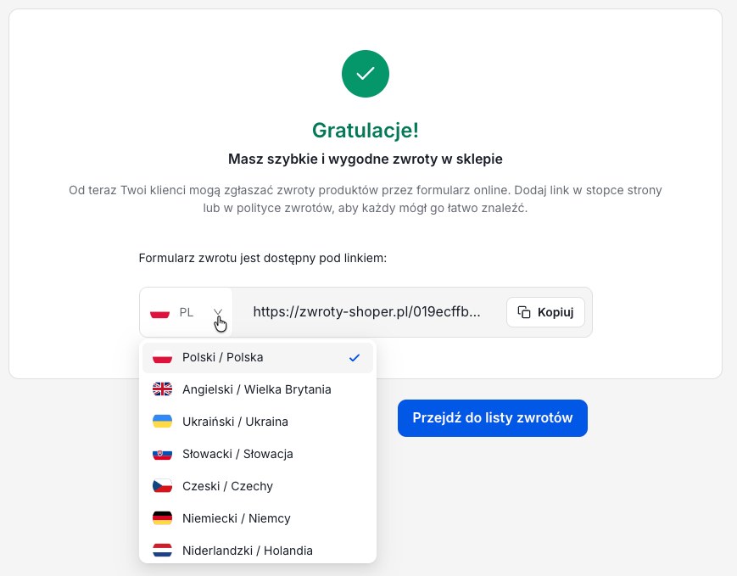737x576 pixels.
Task: Select Niderlandzki / Holandia option
Action: tap(258, 551)
